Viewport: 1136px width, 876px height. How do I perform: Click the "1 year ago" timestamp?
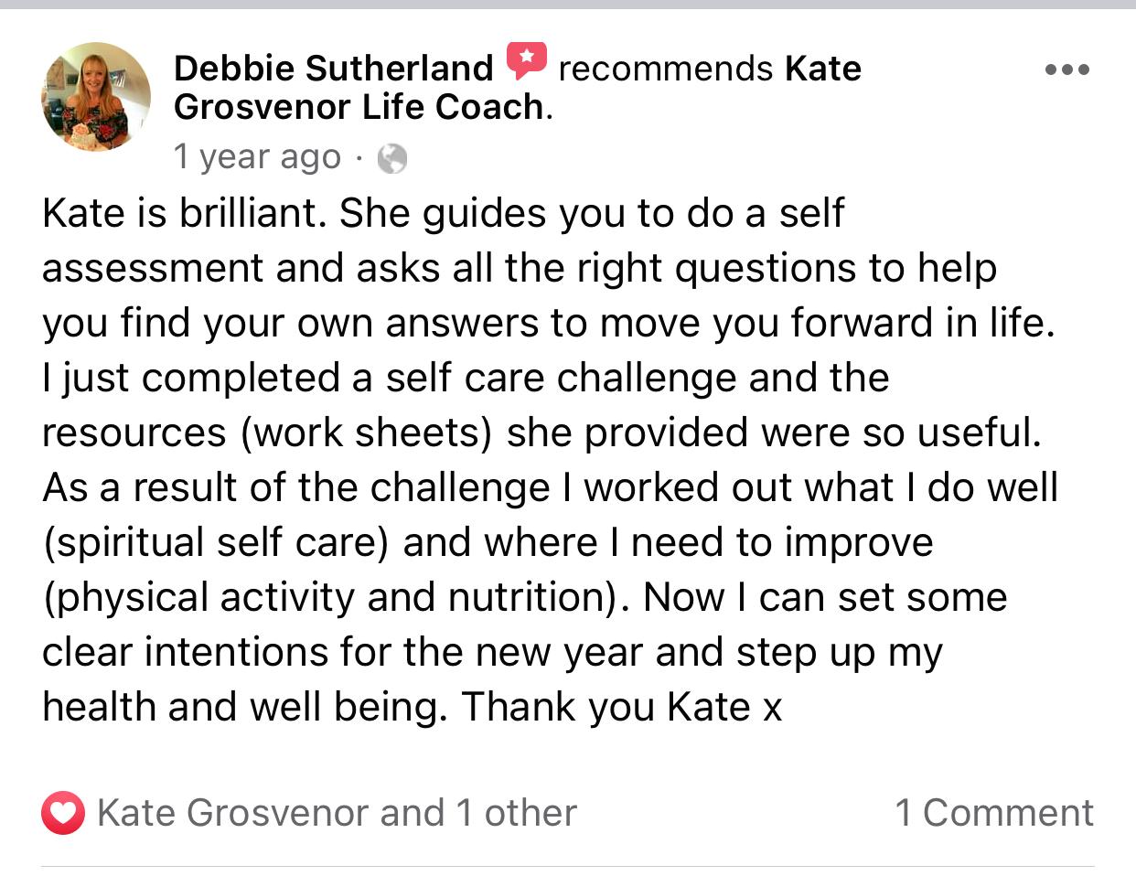pos(257,157)
